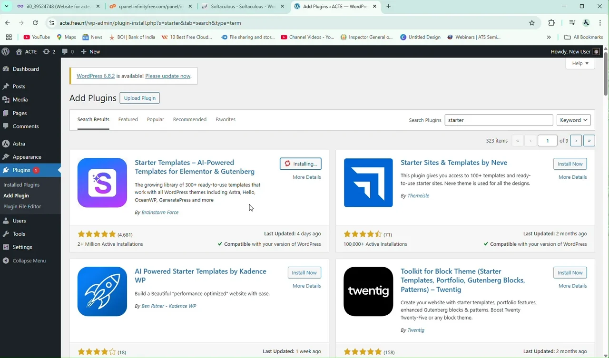Show more bookmarks with chevron
The image size is (609, 358).
549,37
